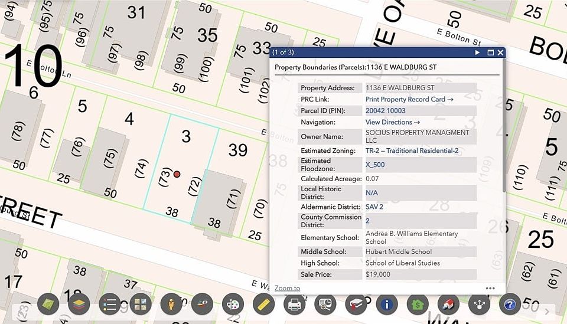567x324 pixels.
Task: Click the red point marker on lot 3
Action: click(x=177, y=174)
